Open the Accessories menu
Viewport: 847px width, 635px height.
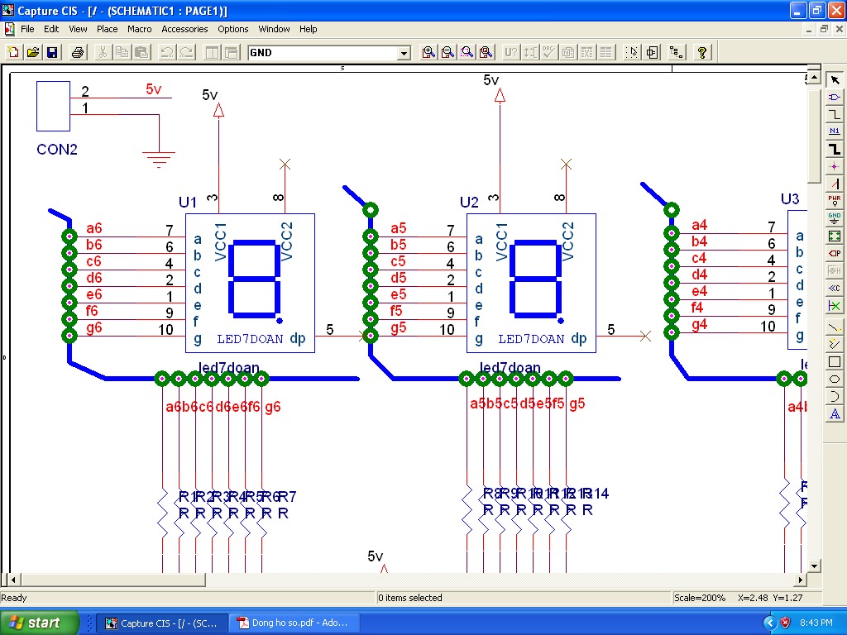point(184,29)
